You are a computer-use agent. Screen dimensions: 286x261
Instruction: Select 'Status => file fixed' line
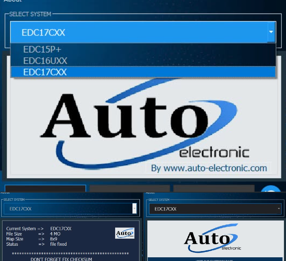click(x=36, y=244)
